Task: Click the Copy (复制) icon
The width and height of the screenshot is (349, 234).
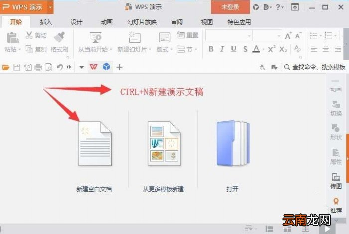Action: 29,49
